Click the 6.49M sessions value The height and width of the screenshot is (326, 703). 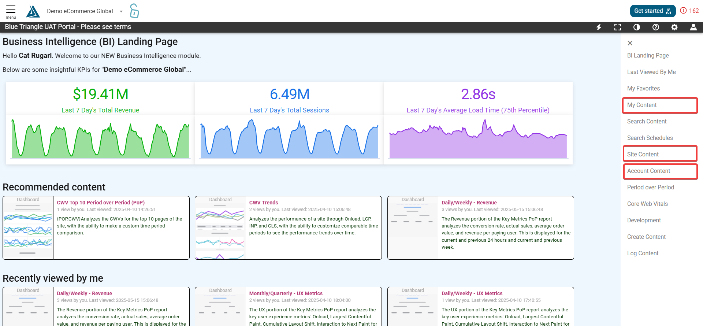[290, 94]
